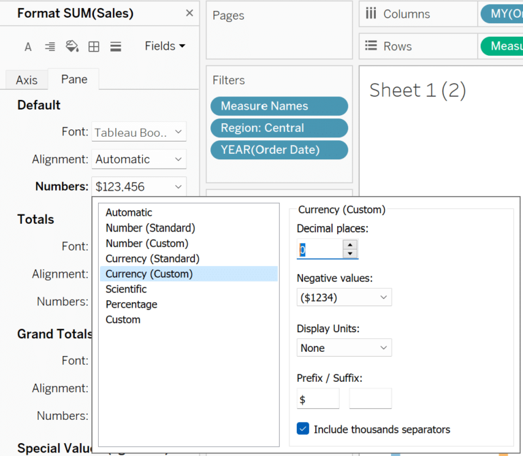Increase decimal places with up arrow
The image size is (523, 456).
[350, 244]
